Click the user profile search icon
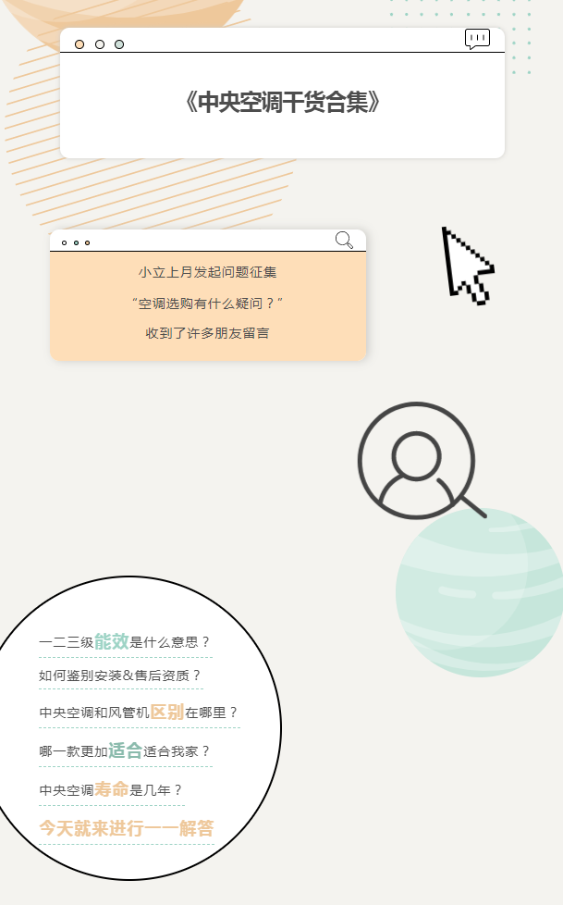 coord(422,460)
